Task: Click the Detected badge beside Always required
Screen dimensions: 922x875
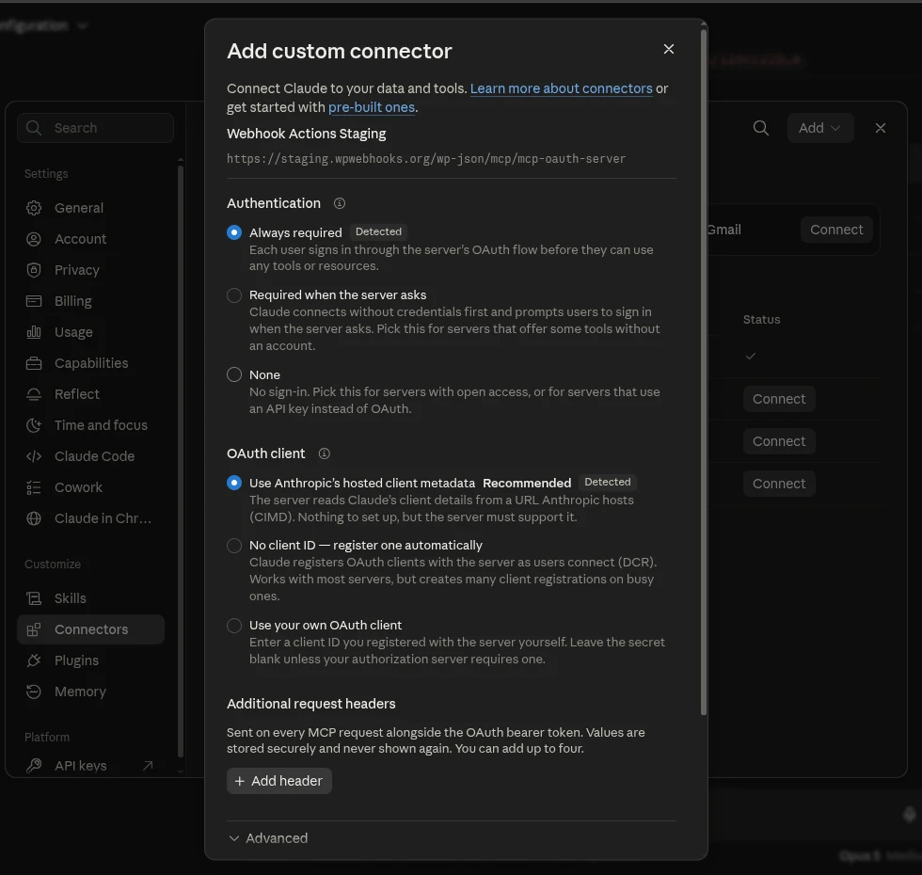Action: tap(378, 232)
